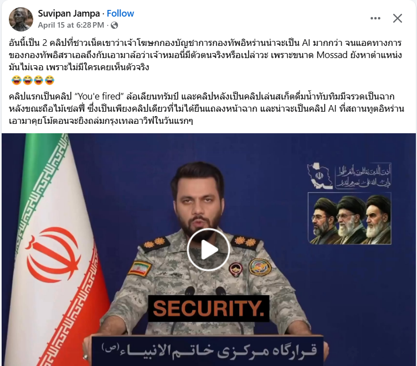
Task: Click the globe public audience icon
Action: [114, 25]
